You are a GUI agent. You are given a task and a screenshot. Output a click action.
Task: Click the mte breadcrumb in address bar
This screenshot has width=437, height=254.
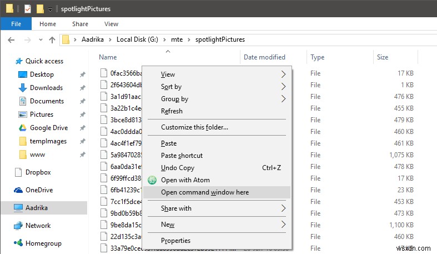coord(177,39)
